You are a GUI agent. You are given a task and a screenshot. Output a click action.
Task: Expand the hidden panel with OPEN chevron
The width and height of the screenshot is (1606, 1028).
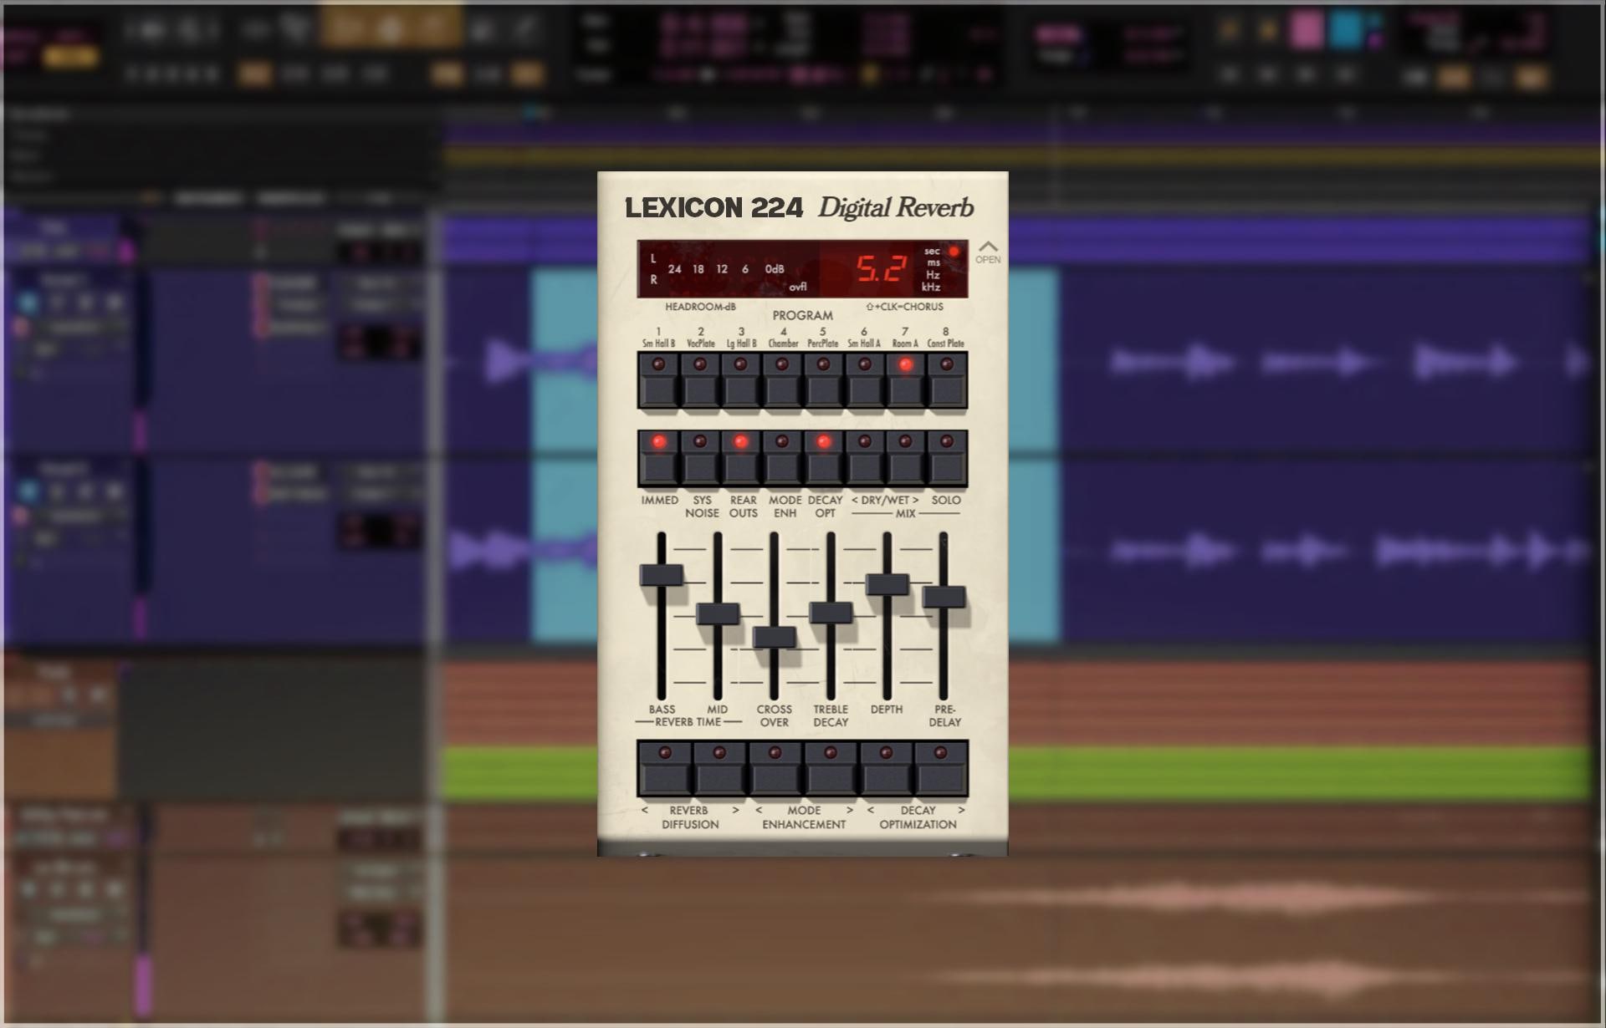988,252
